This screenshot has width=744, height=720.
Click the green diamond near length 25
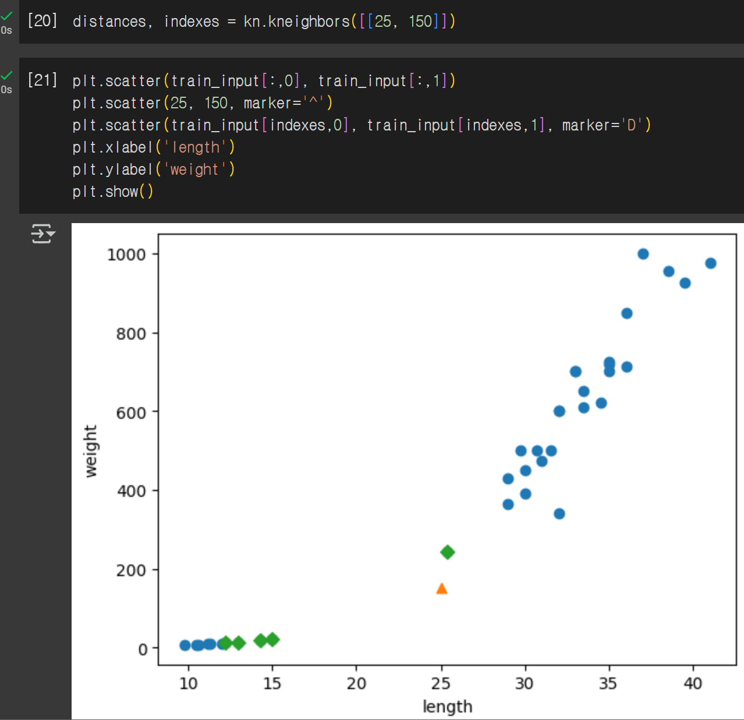coord(447,552)
